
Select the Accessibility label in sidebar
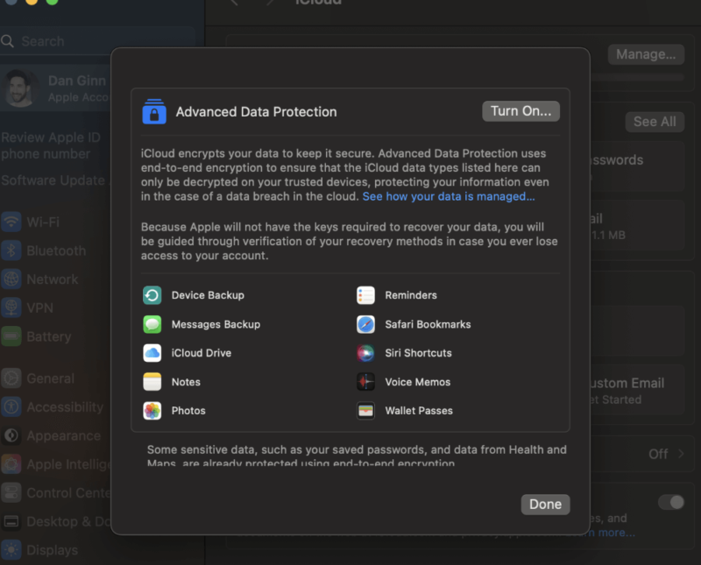coord(65,406)
